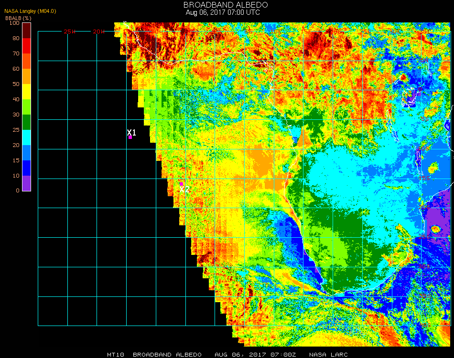
Task: Click the '25' colorbar tick label
Action: pos(16,130)
